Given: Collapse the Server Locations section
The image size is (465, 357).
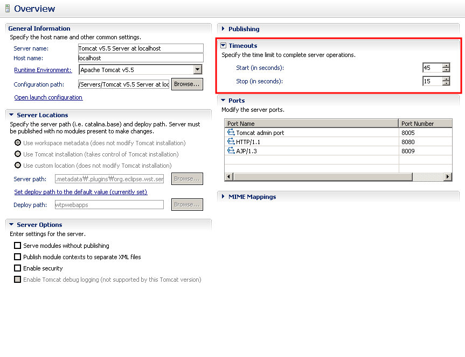Looking at the screenshot, I should click(x=11, y=115).
